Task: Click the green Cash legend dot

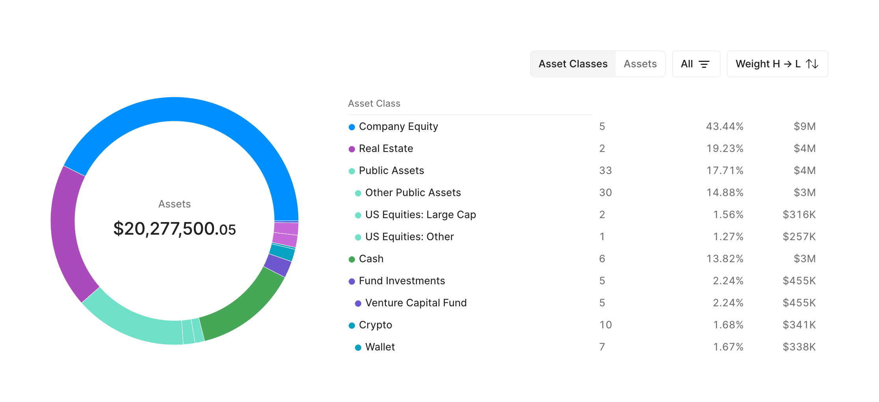Action: (352, 259)
